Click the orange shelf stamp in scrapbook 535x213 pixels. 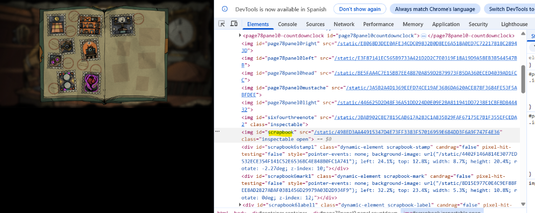(90, 24)
